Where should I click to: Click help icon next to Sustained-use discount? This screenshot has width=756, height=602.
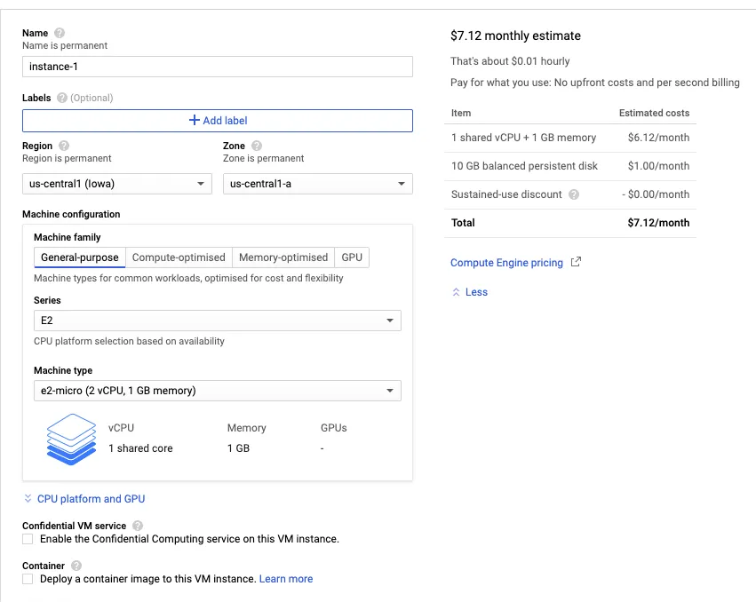point(574,194)
